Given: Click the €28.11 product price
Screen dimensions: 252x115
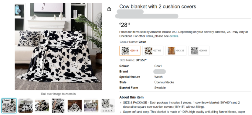Looking at the screenshot, I should [125, 25].
